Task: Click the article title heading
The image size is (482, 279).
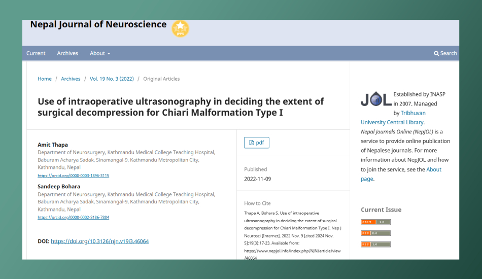Action: click(181, 107)
